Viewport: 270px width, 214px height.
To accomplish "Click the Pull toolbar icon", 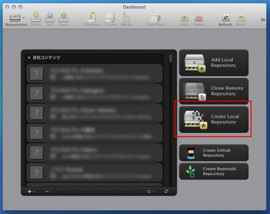I will click(x=50, y=17).
